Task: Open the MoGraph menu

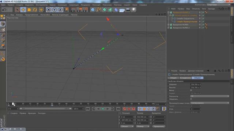Action: click(97, 5)
